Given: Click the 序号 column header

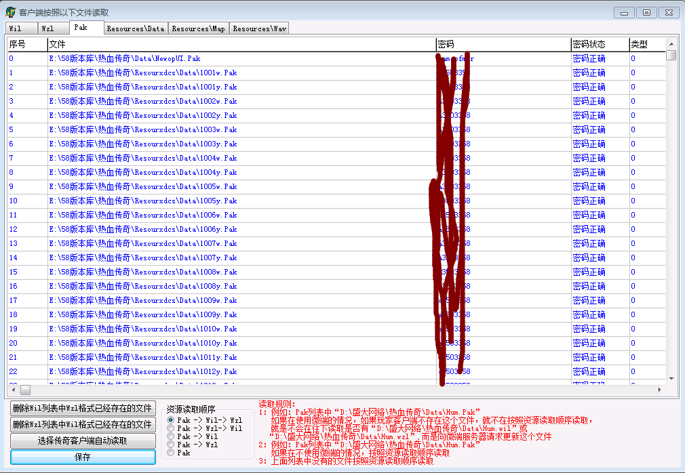Looking at the screenshot, I should tap(28, 44).
